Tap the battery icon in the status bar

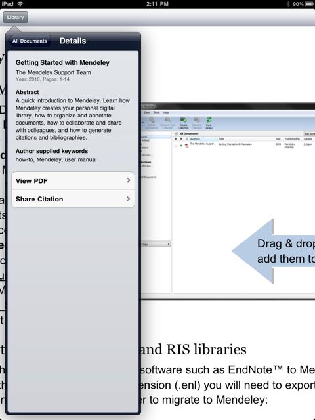tap(309, 4)
